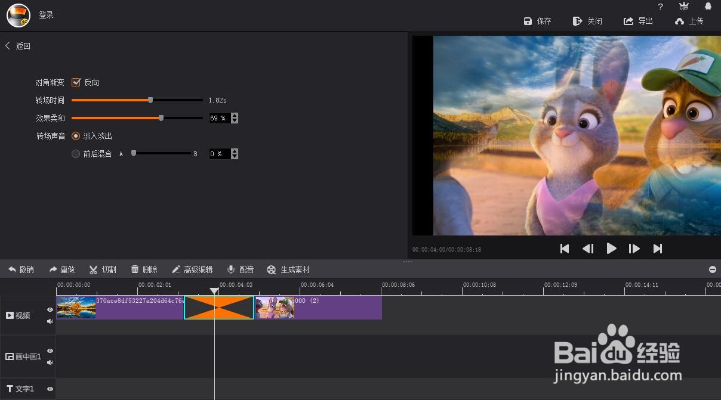Step forward one frame
Image resolution: width=721 pixels, height=400 pixels.
[634, 249]
